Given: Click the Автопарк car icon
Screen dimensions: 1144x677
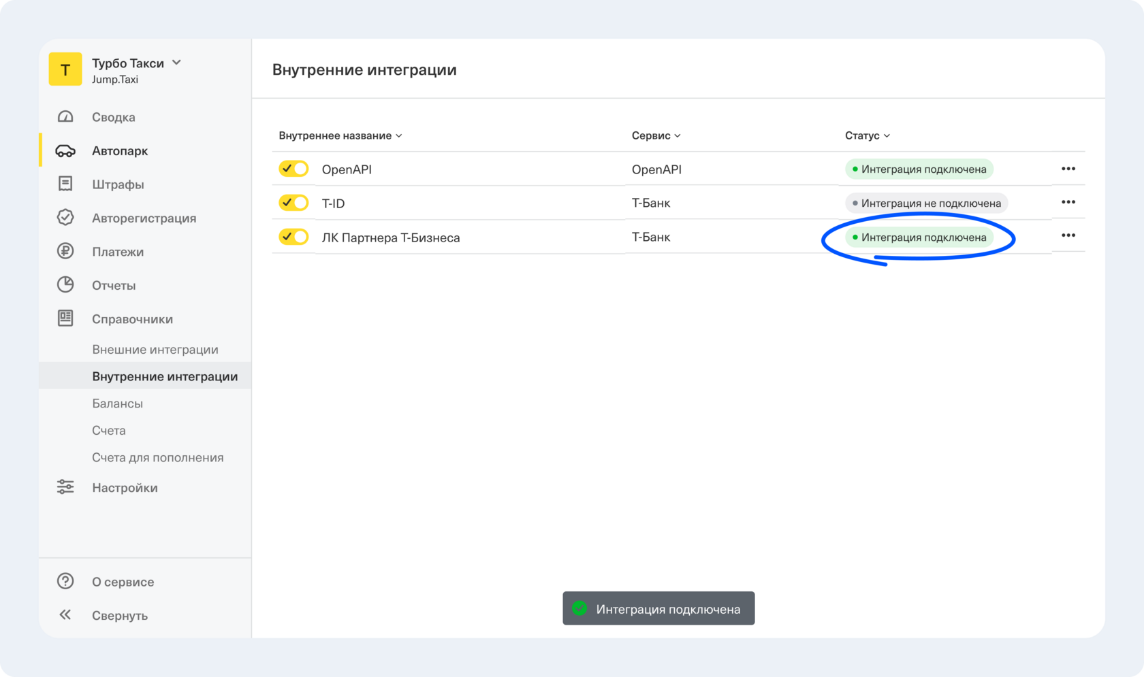Looking at the screenshot, I should (x=65, y=151).
